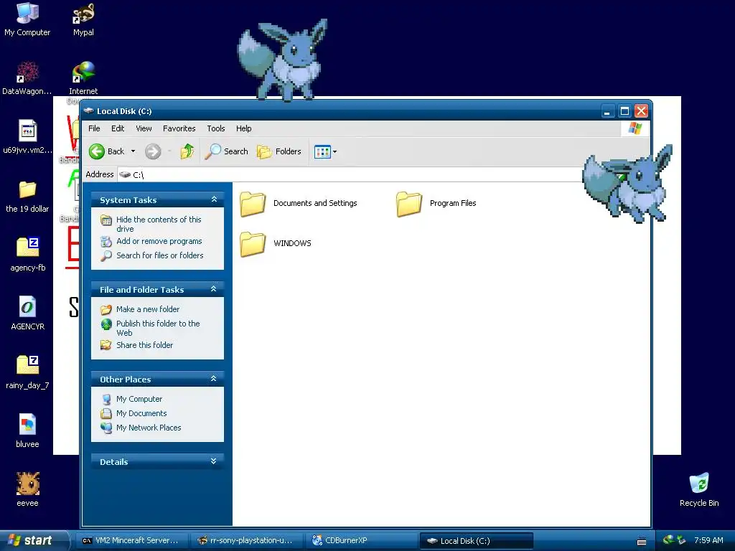Open My Computer in Other Places
Image resolution: width=735 pixels, height=551 pixels.
point(139,399)
